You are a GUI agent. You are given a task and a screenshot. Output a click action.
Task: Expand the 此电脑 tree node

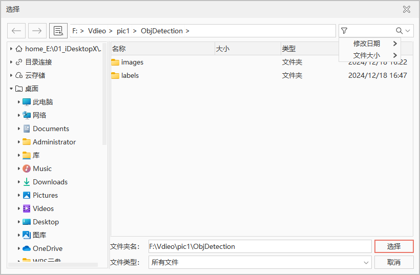point(19,102)
